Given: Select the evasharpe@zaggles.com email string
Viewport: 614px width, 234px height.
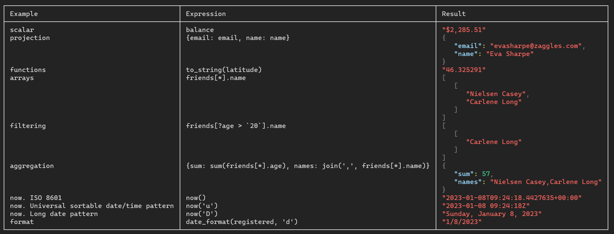Looking at the screenshot, I should (536, 46).
